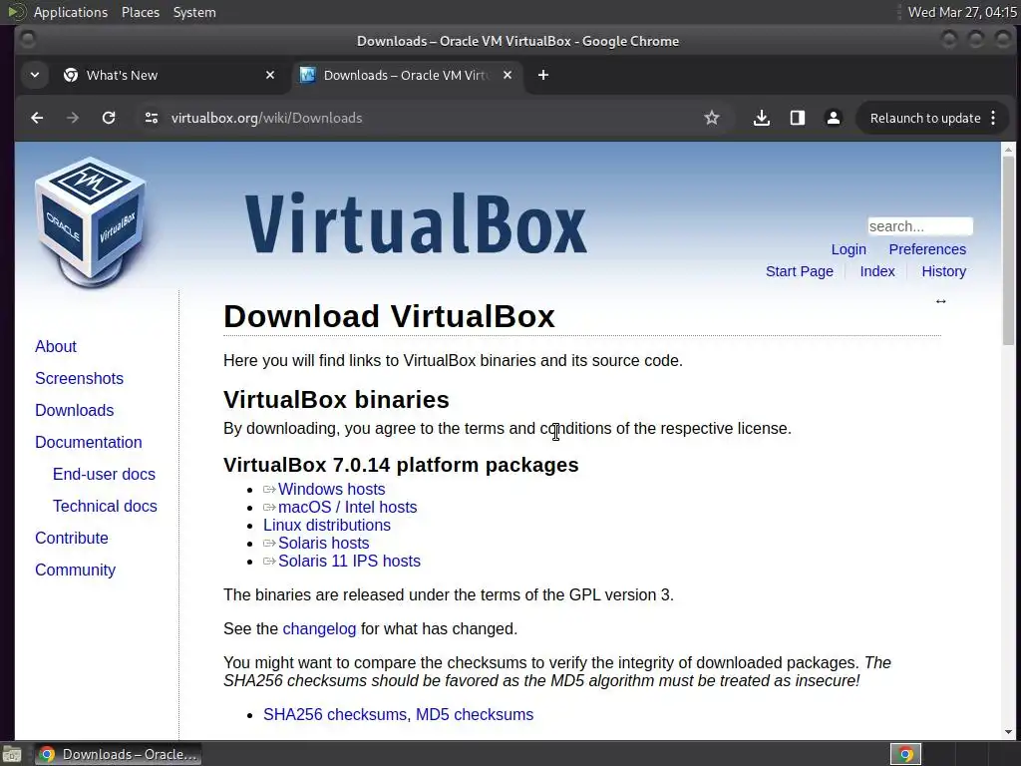Open the Linux distributions link
The width and height of the screenshot is (1021, 766).
click(x=327, y=525)
